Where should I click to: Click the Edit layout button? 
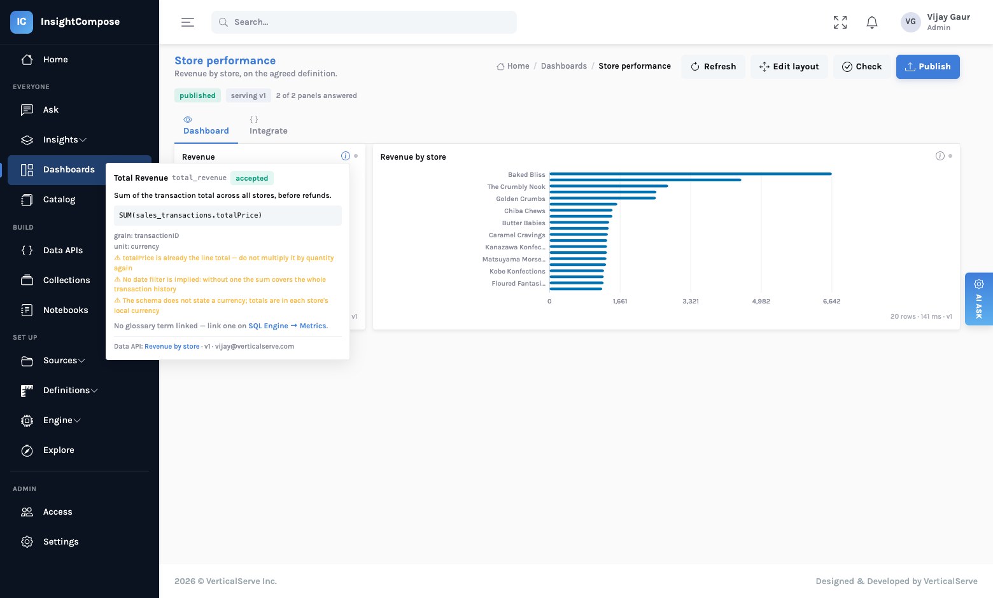[x=789, y=67]
